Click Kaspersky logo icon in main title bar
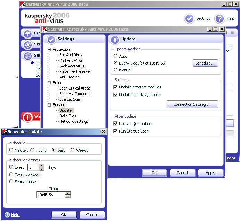240x221 pixels. pyautogui.click(x=23, y=4)
